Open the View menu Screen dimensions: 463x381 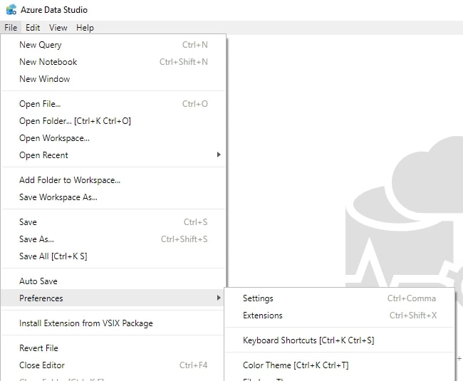[x=58, y=28]
